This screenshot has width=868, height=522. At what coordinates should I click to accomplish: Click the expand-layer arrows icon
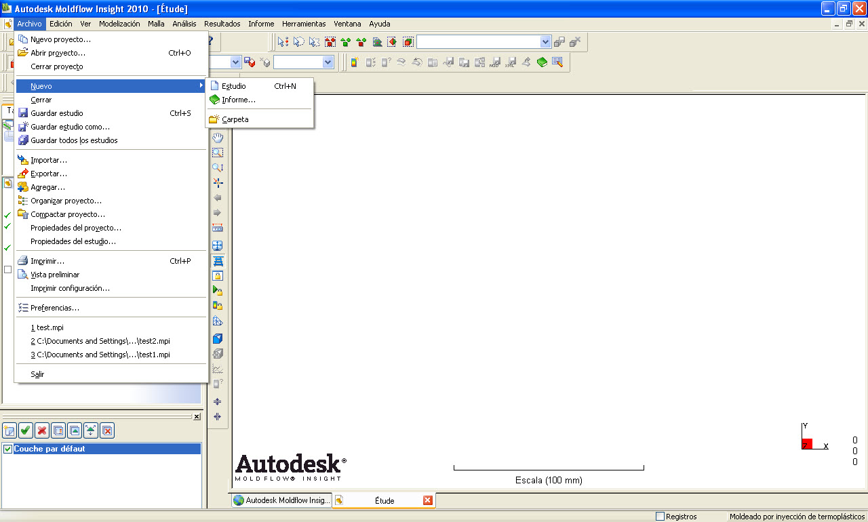pyautogui.click(x=91, y=430)
